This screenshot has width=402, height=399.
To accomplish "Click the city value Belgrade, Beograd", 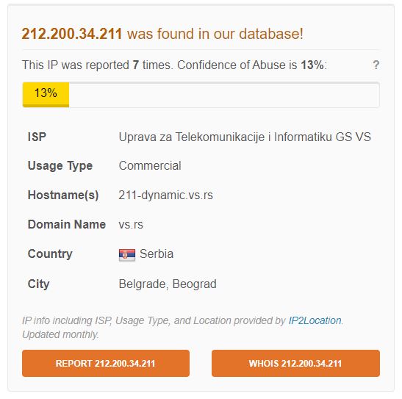I will [168, 284].
